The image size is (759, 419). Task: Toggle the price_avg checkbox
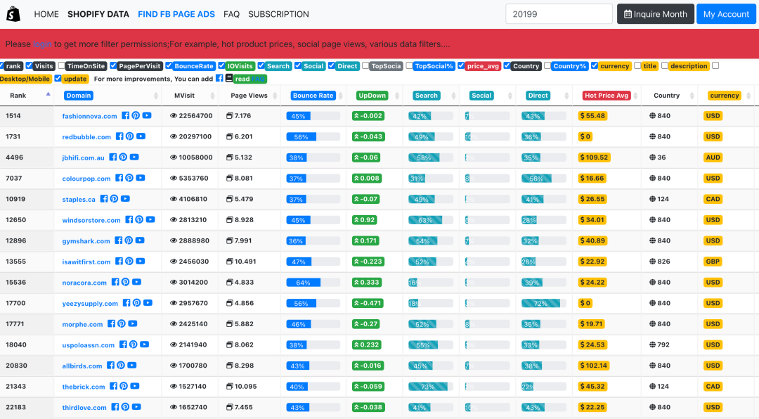461,65
